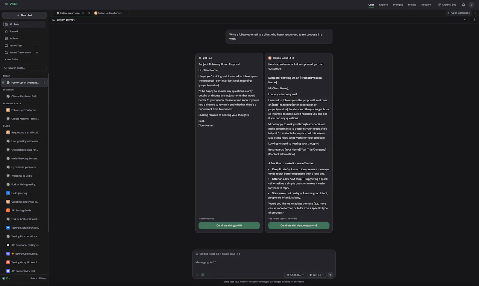Viewport: 479px width, 286px height.
Task: Go to Explore
Action: point(383,5)
